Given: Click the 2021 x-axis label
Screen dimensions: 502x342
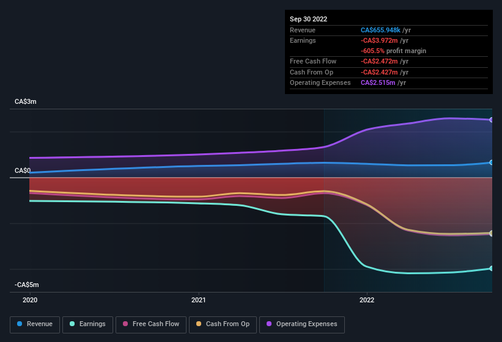Looking at the screenshot, I should (x=199, y=300).
